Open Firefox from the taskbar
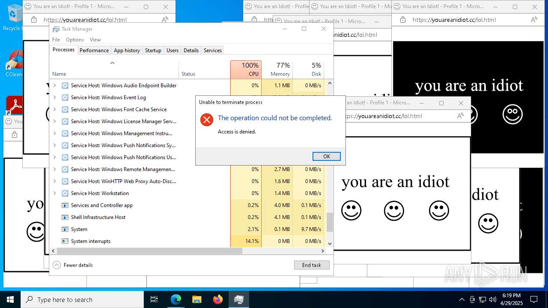 [x=217, y=299]
